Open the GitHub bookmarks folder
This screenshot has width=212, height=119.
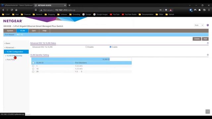tap(170, 15)
